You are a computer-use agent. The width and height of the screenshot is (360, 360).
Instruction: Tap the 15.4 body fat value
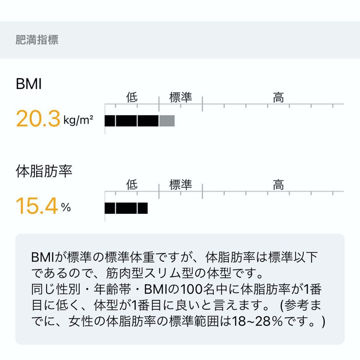pos(37,206)
